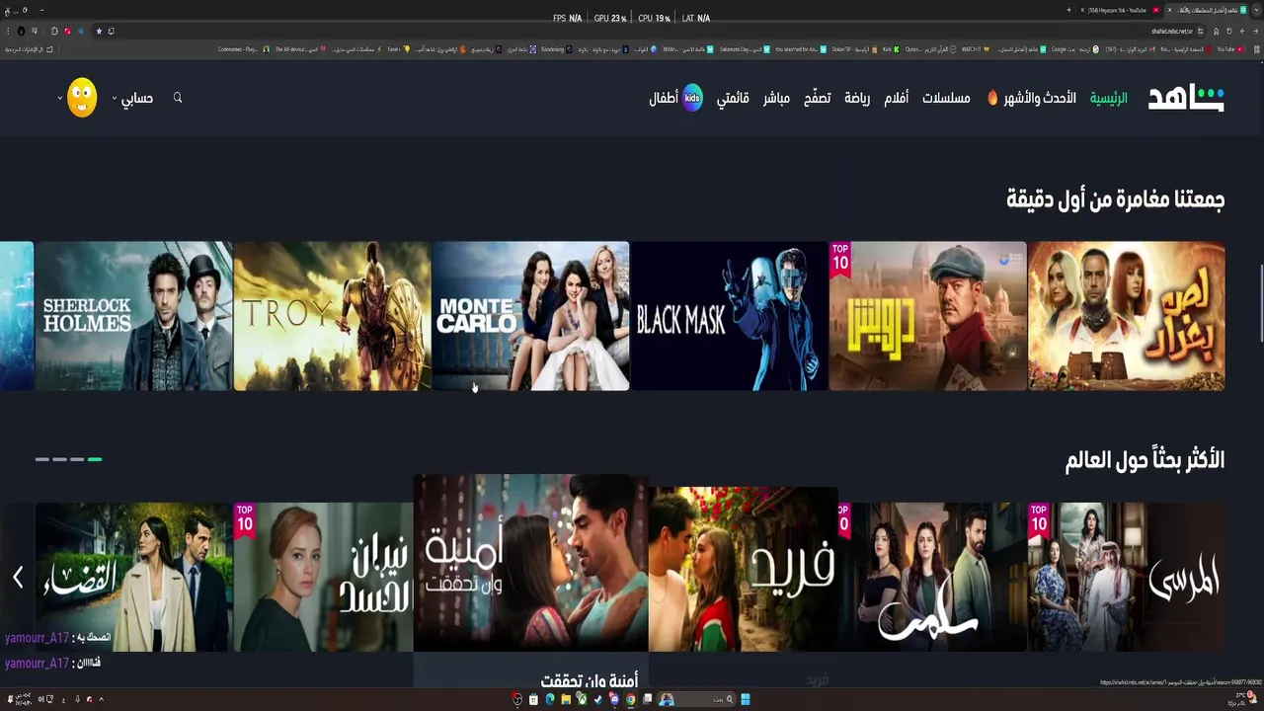Open the search magnifier icon

tap(178, 98)
